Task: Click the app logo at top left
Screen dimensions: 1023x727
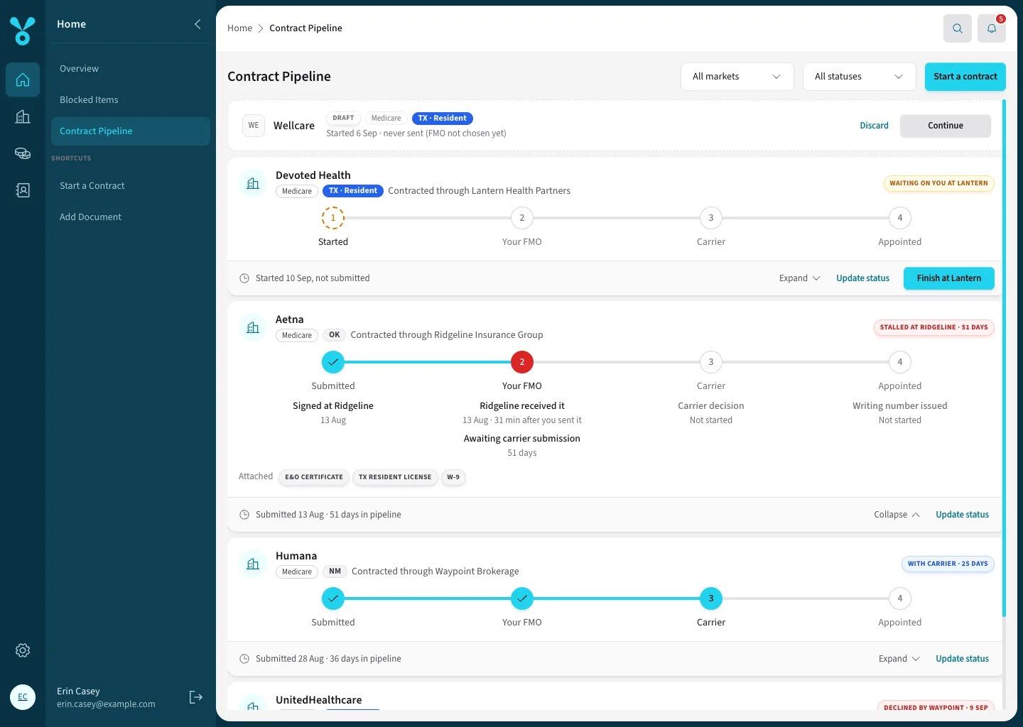Action: click(x=23, y=31)
